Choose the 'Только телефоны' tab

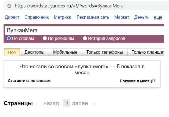pos(104,52)
